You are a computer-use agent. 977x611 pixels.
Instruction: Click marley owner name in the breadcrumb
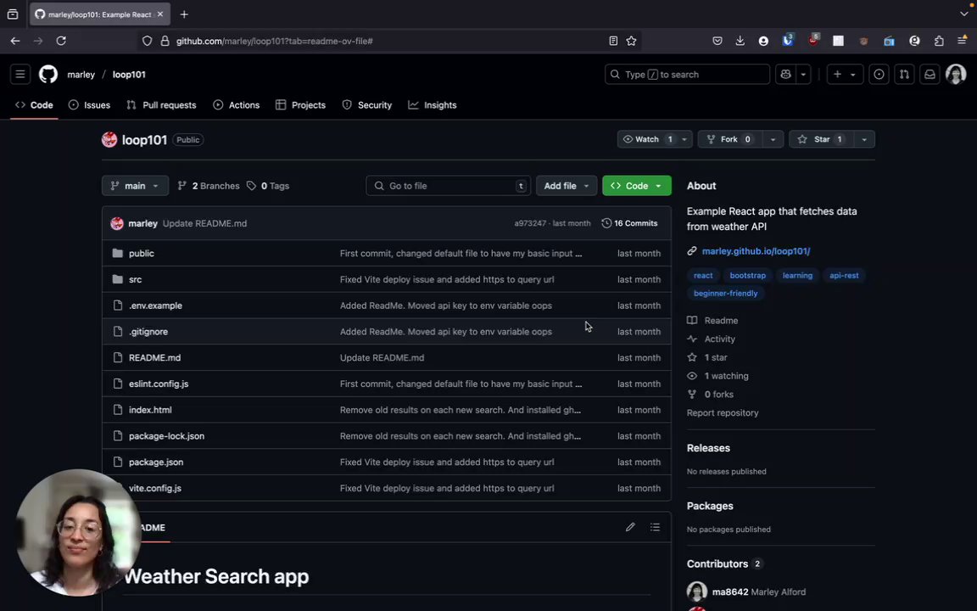coord(81,74)
